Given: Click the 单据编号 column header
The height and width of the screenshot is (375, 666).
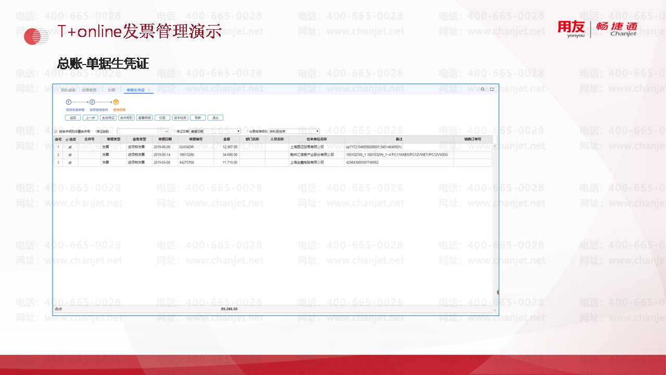Looking at the screenshot, I should click(196, 140).
